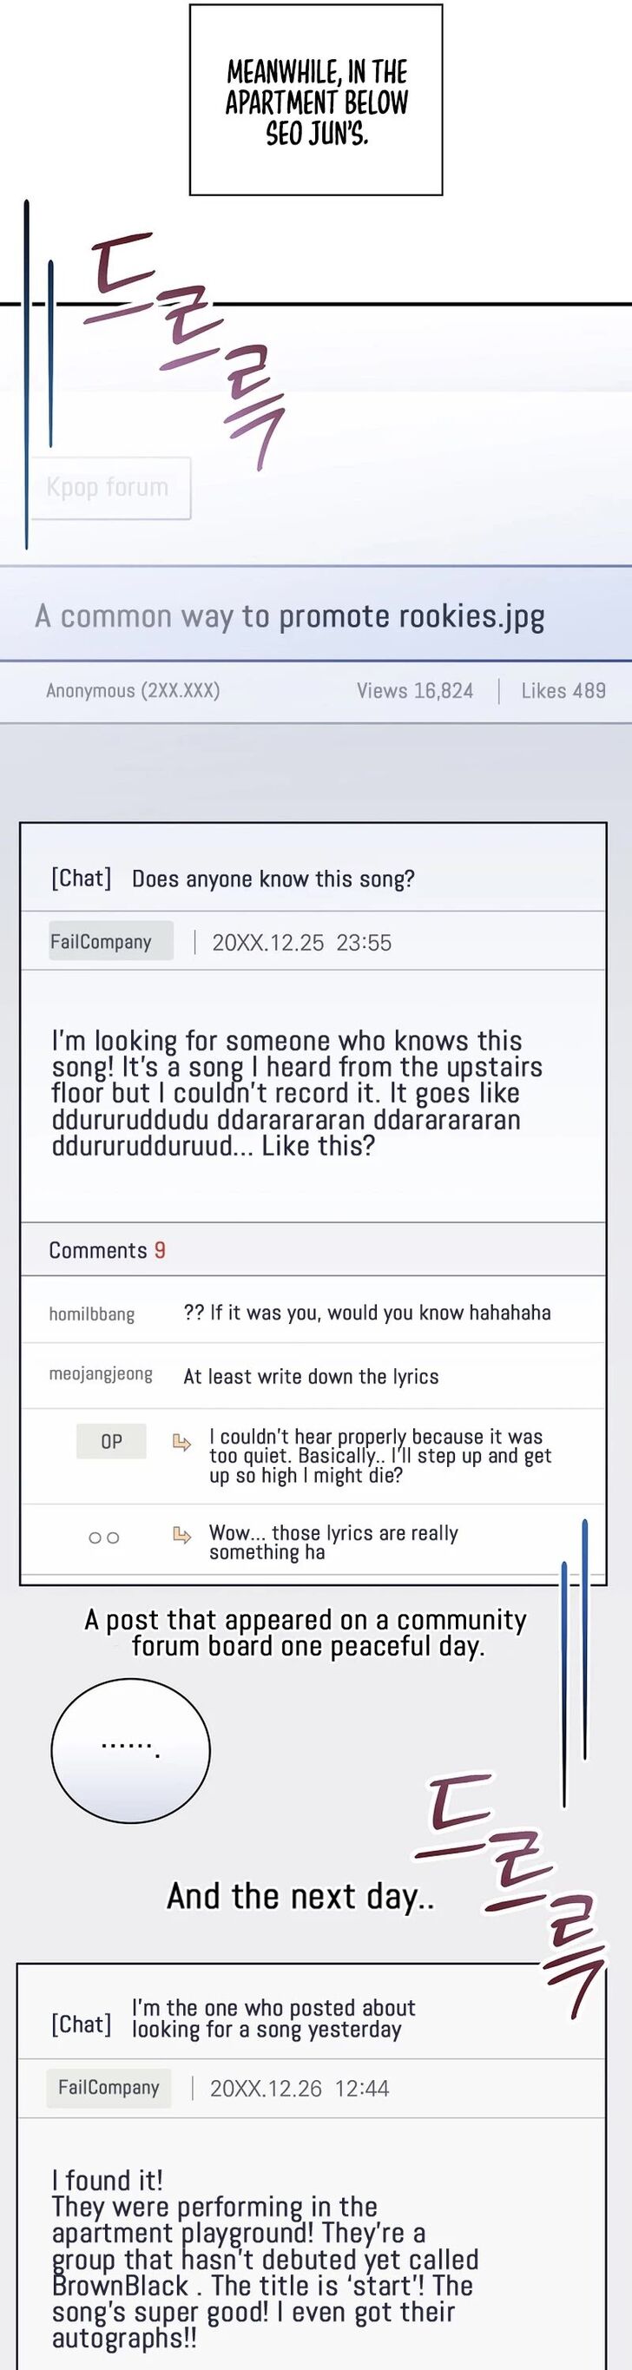632x2370 pixels.
Task: Open the 'Does anyone know this song?' post title
Action: point(273,879)
